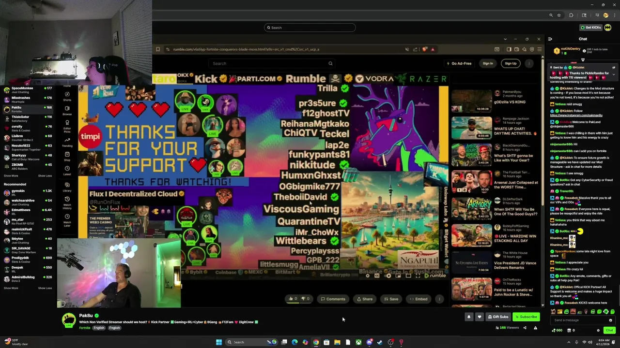The width and height of the screenshot is (620, 348).
Task: Click Show More under followed channels
Action: click(x=11, y=176)
